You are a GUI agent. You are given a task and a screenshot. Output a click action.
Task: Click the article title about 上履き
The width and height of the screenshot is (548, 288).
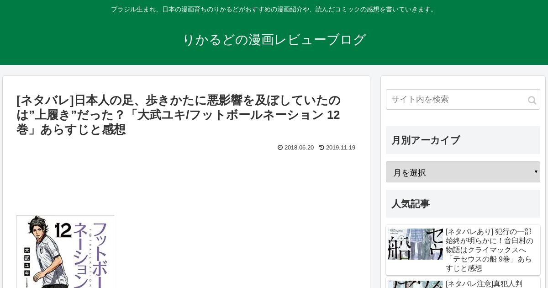pyautogui.click(x=179, y=115)
